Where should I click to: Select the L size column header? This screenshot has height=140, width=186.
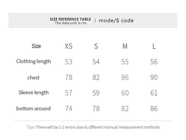[154, 46]
